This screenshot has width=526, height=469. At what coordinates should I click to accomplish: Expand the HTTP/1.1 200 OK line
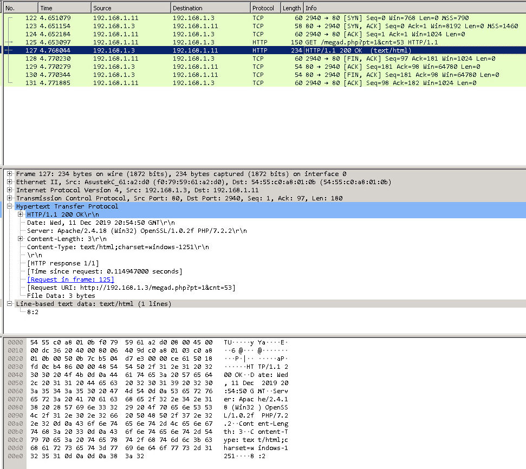[21, 214]
